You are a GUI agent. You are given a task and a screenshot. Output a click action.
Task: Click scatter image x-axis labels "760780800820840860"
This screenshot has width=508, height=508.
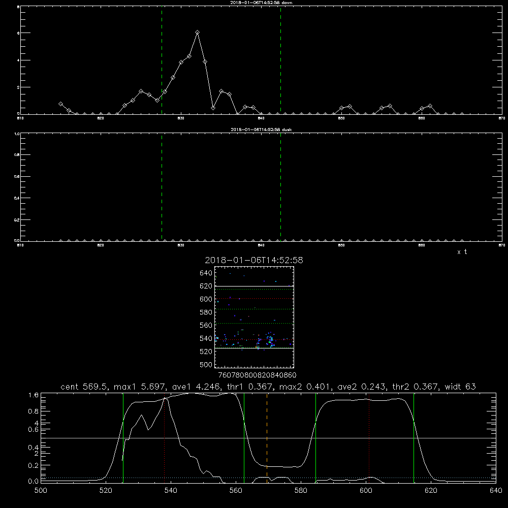tap(257, 375)
